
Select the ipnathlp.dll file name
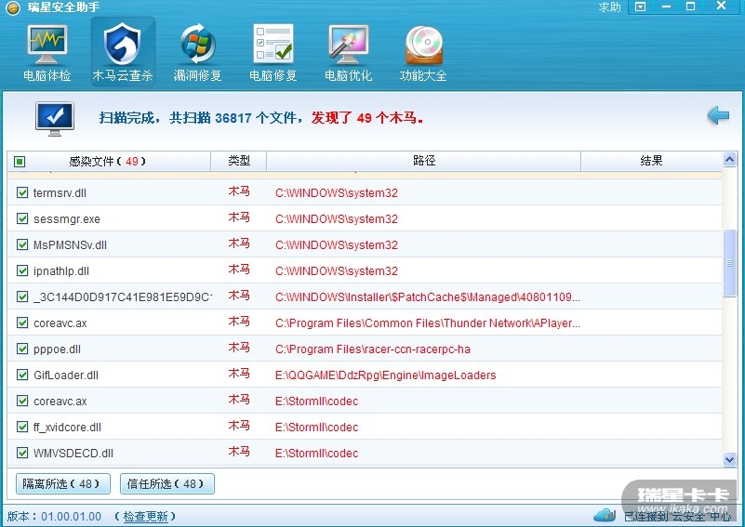[61, 271]
